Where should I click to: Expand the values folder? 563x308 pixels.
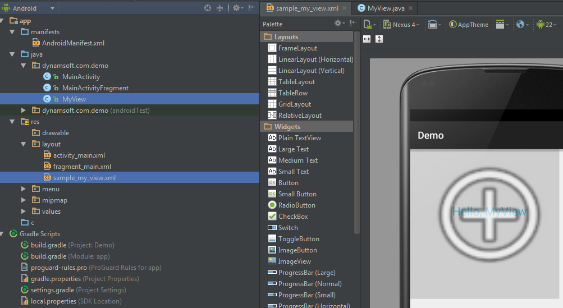click(x=24, y=212)
